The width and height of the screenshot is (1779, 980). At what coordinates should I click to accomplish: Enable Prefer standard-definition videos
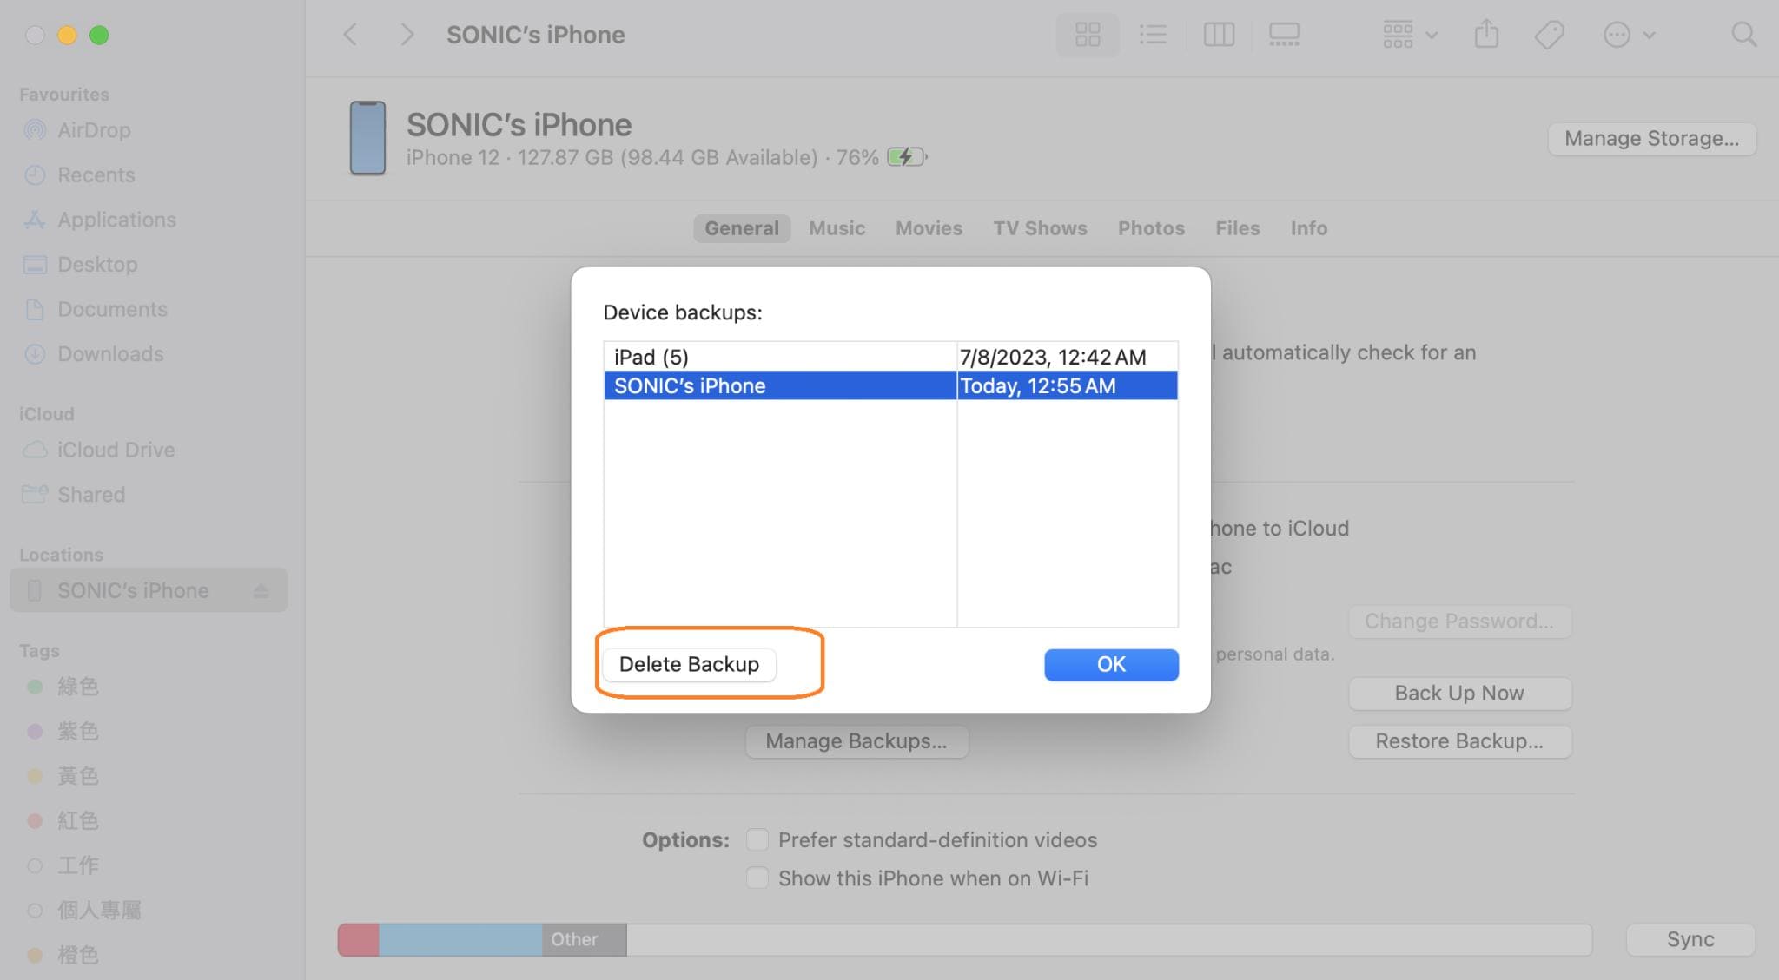coord(757,840)
